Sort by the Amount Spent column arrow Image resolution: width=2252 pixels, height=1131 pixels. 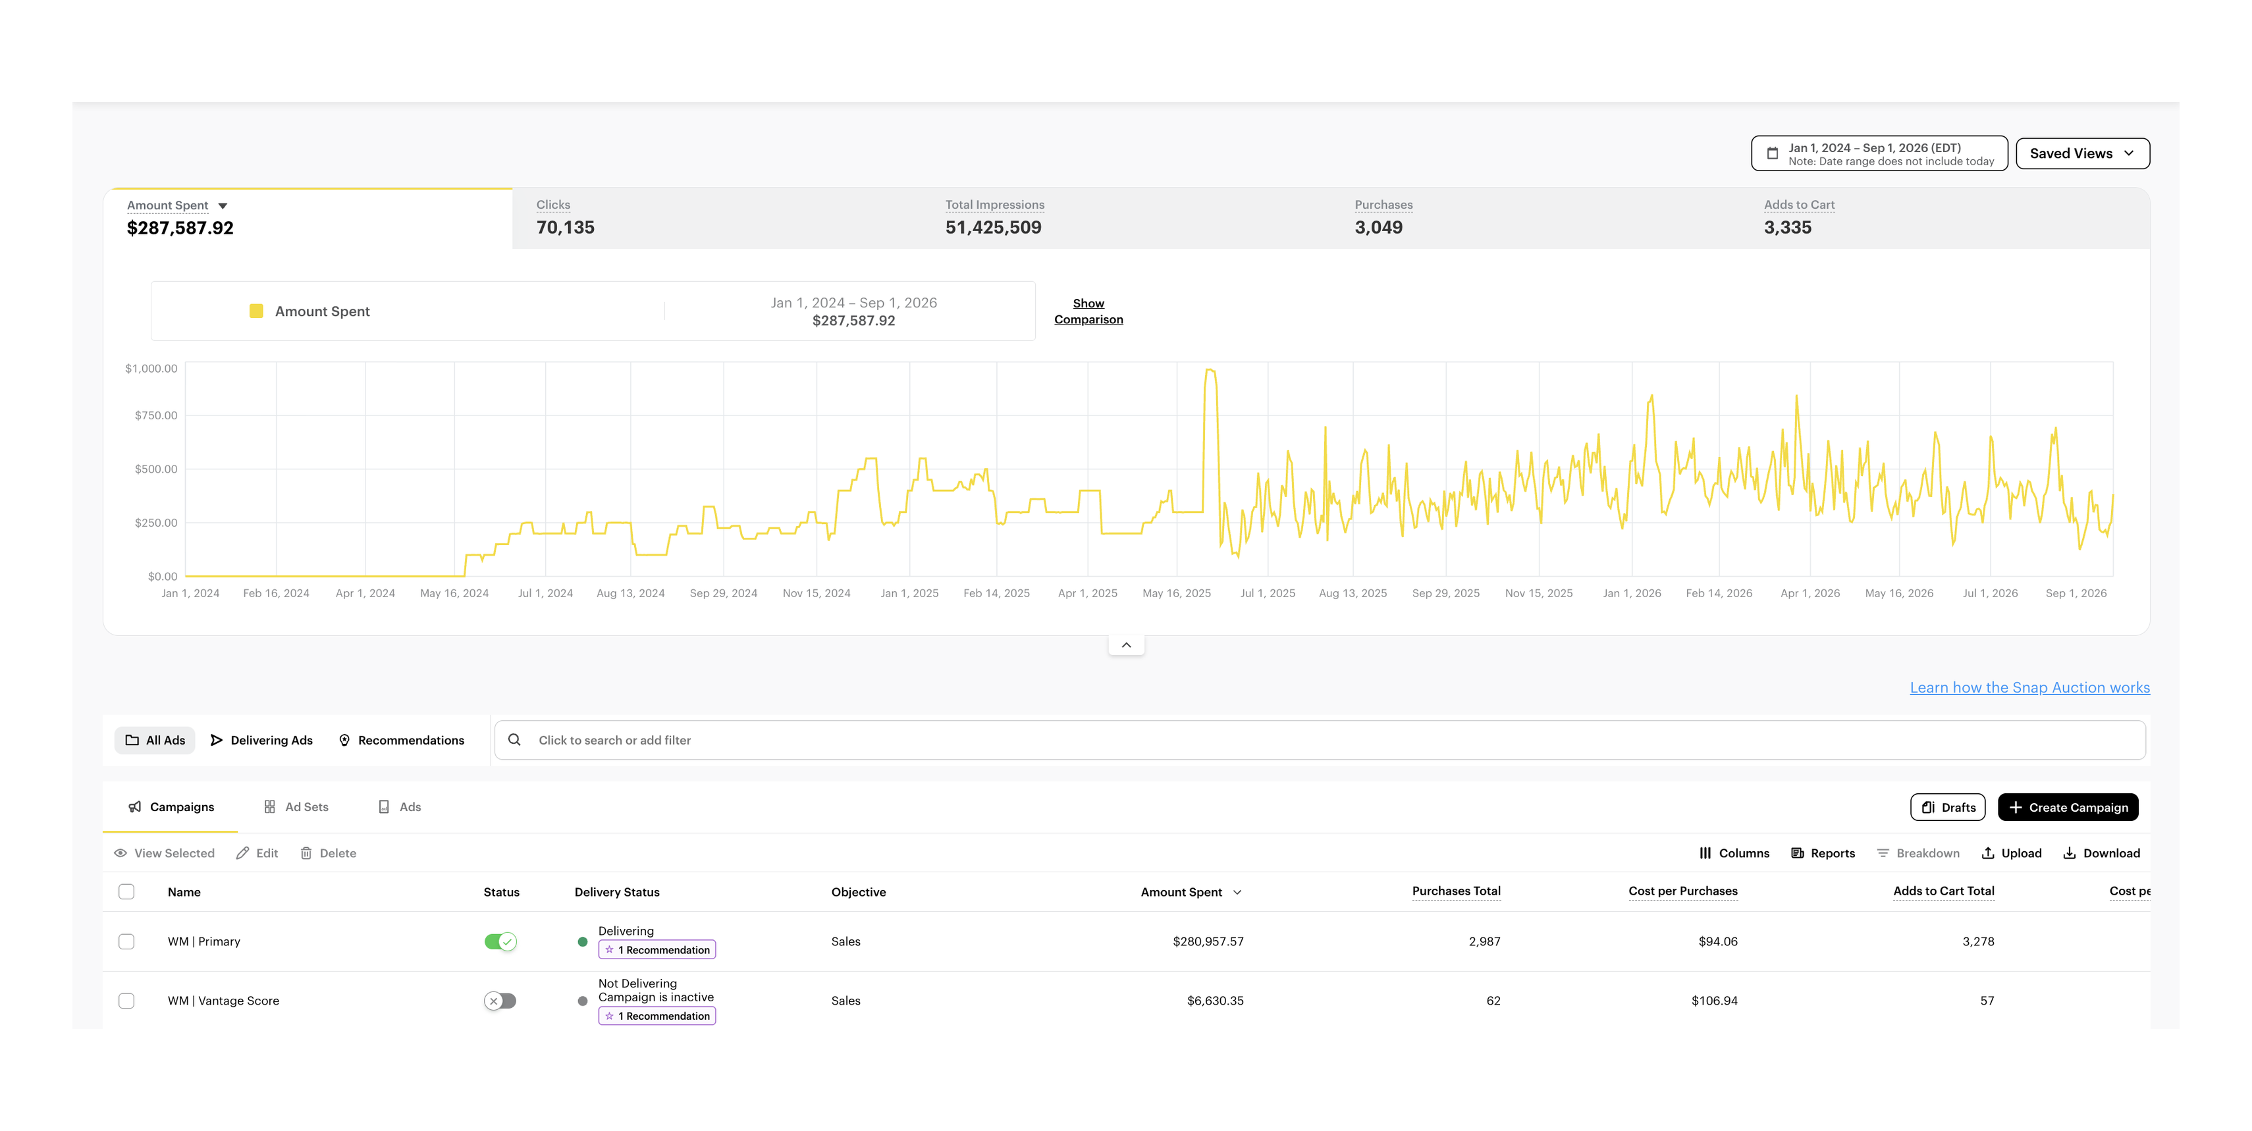click(x=1237, y=893)
